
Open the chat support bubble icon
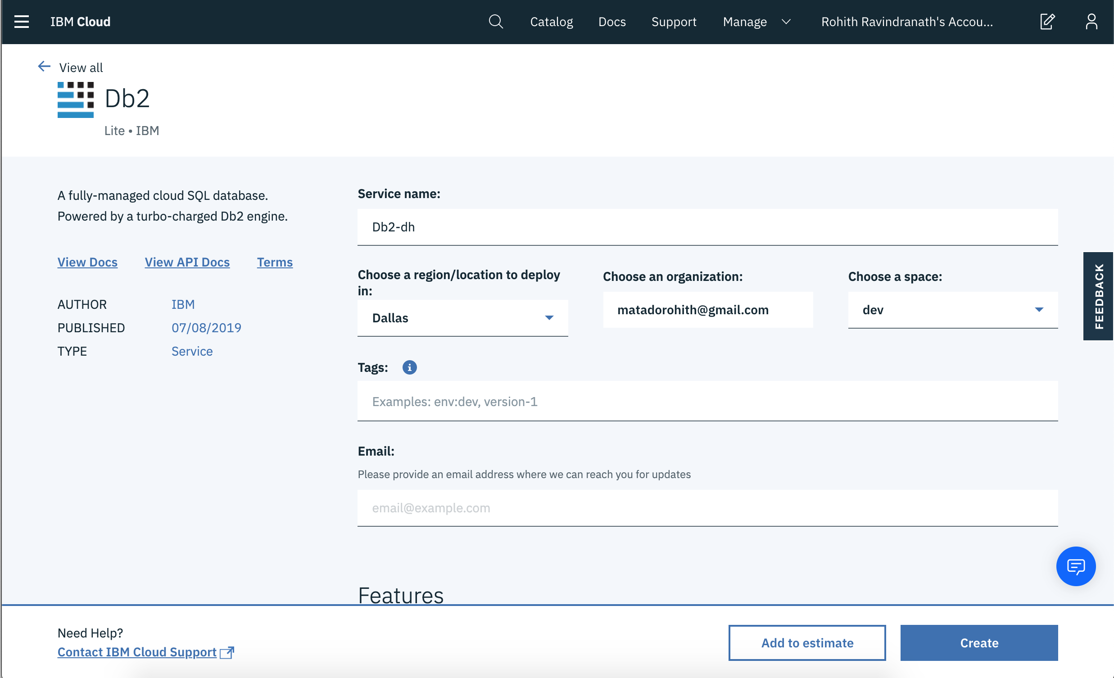(1076, 566)
